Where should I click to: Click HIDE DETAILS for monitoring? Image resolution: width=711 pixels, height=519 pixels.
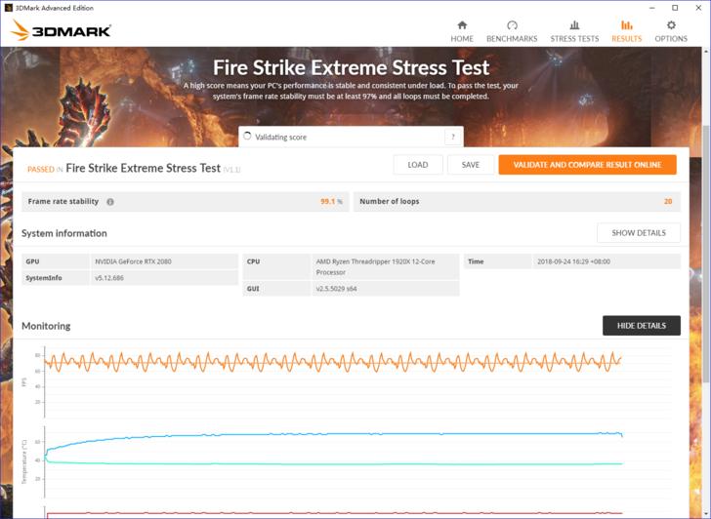tap(641, 326)
